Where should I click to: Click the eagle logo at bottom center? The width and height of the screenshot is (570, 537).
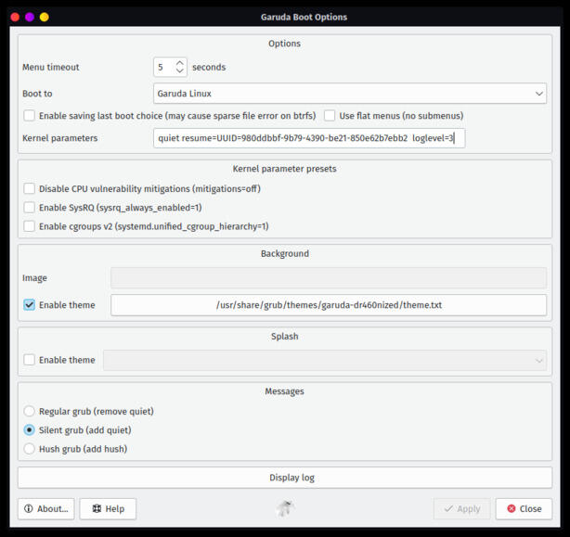click(x=285, y=508)
